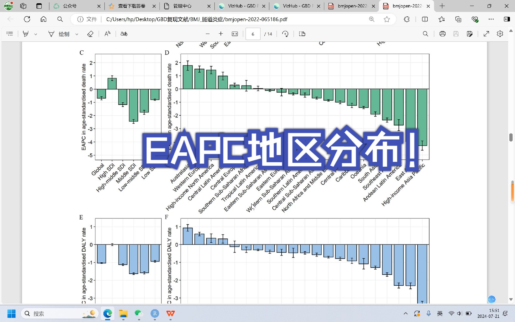
Task: Switch to first VizHub - GBD tab
Action: click(241, 6)
